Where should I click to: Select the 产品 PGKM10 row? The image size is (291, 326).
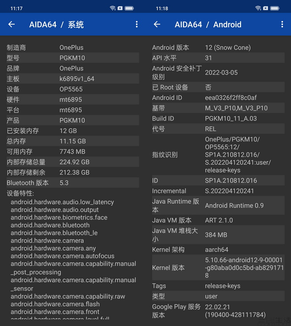73,120
